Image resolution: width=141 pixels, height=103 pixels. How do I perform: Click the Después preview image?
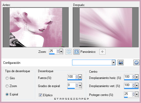click(106, 27)
